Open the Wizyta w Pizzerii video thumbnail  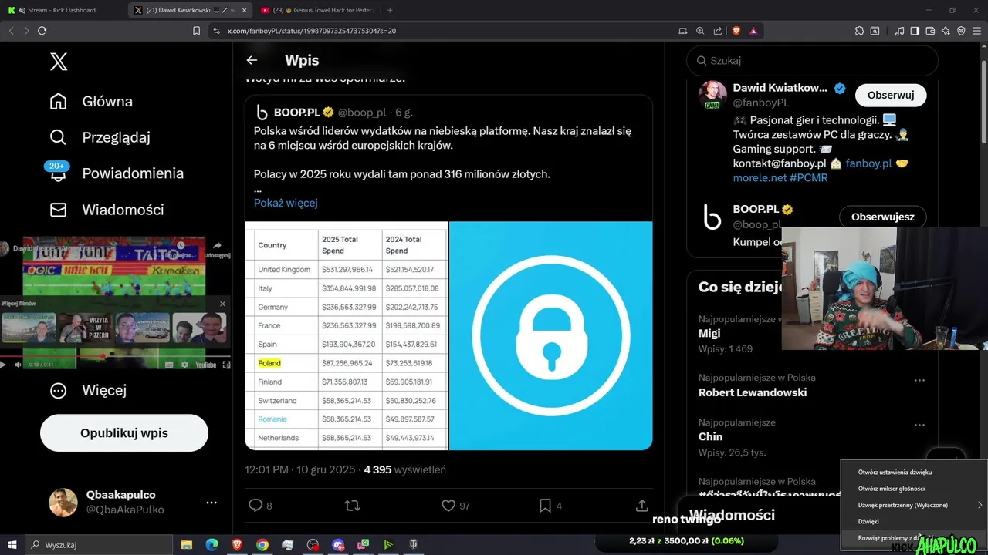(x=86, y=328)
